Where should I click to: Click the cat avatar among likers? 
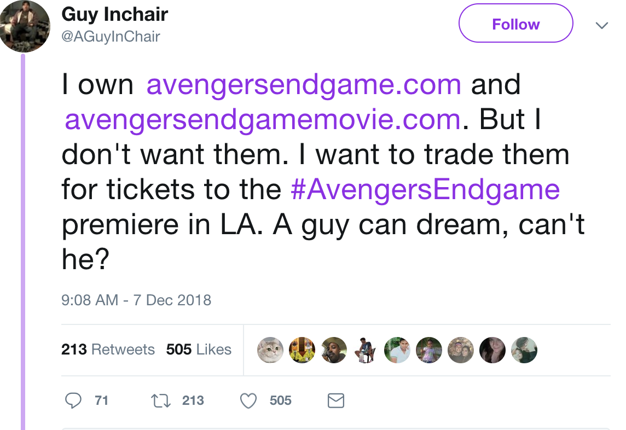[270, 350]
